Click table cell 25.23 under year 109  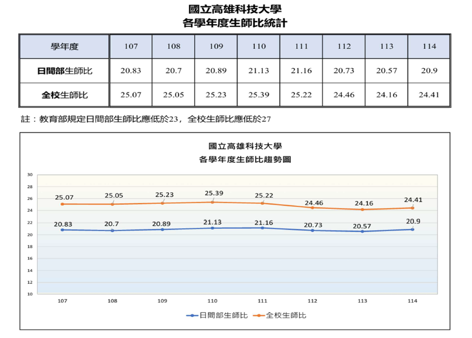pyautogui.click(x=216, y=95)
